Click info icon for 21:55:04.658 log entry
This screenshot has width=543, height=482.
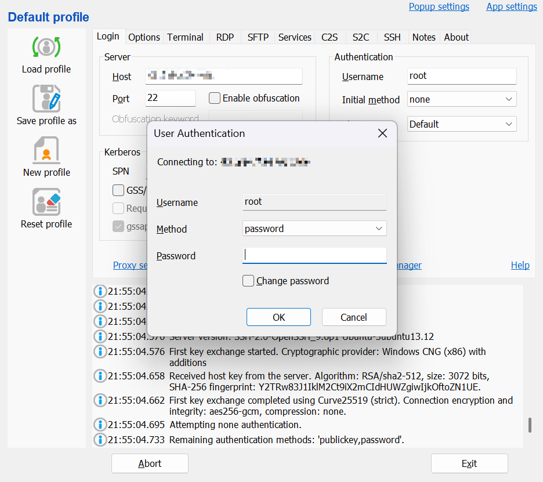click(100, 376)
